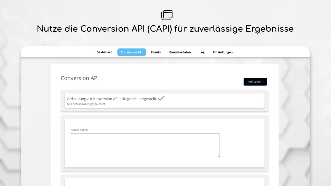Click the connection success message text
Screen dimensions: 331x186
[112, 99]
